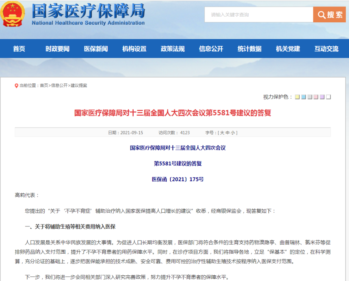The image size is (349, 281).
Task: Click the blue subtitle 第5581号建议的答复
Action: click(178, 163)
